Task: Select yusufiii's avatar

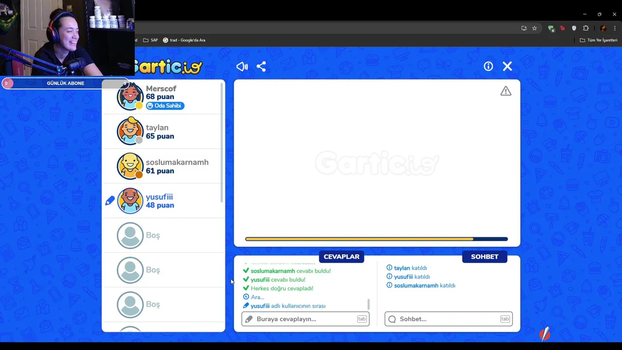Action: tap(130, 201)
